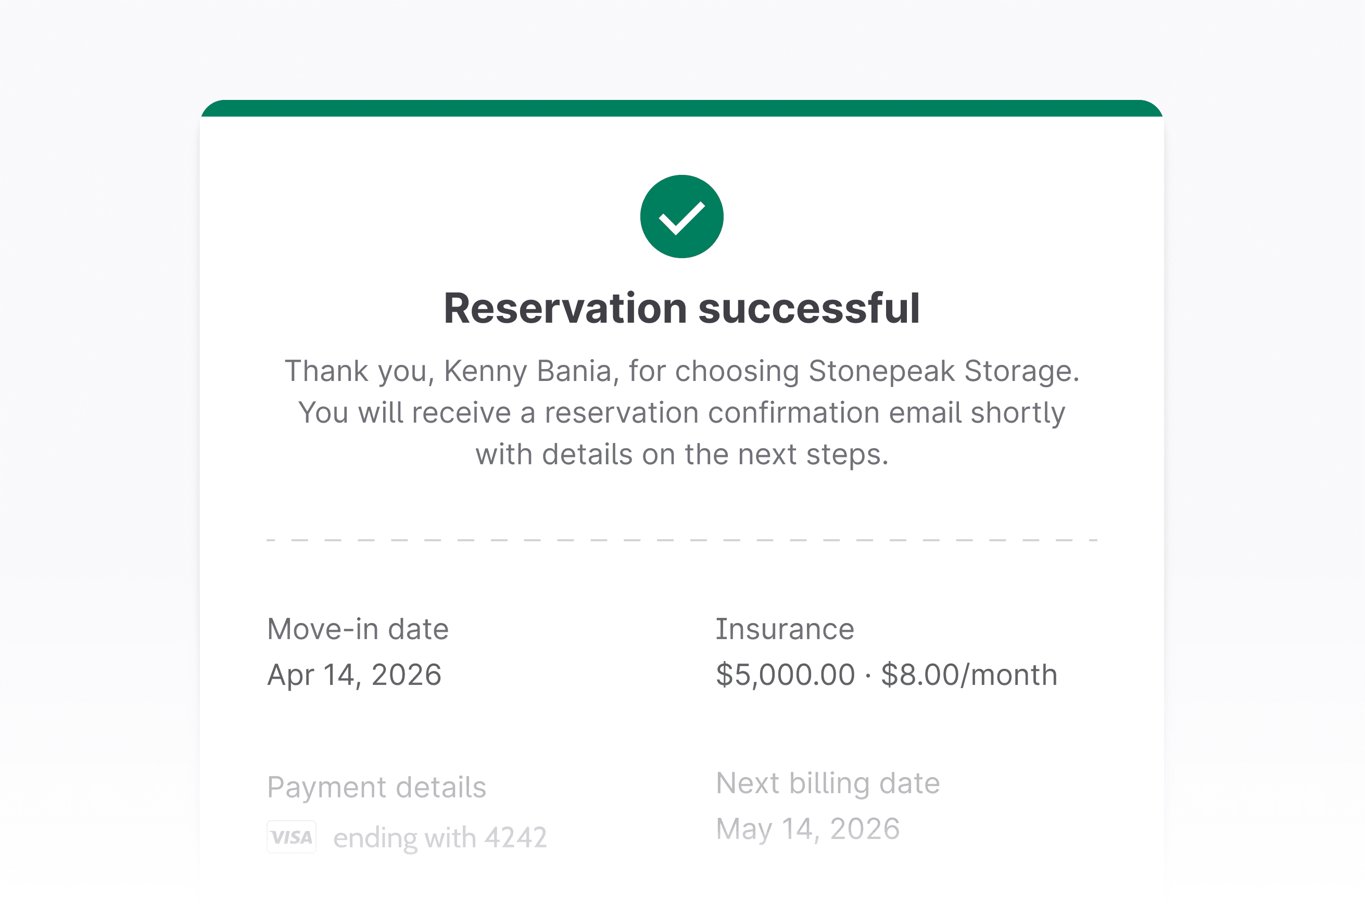Click the "Payment details" label

point(376,787)
